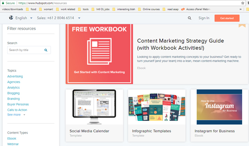Click the magnifier search icon in header
Screen dimensions: 249x146
click(190, 18)
